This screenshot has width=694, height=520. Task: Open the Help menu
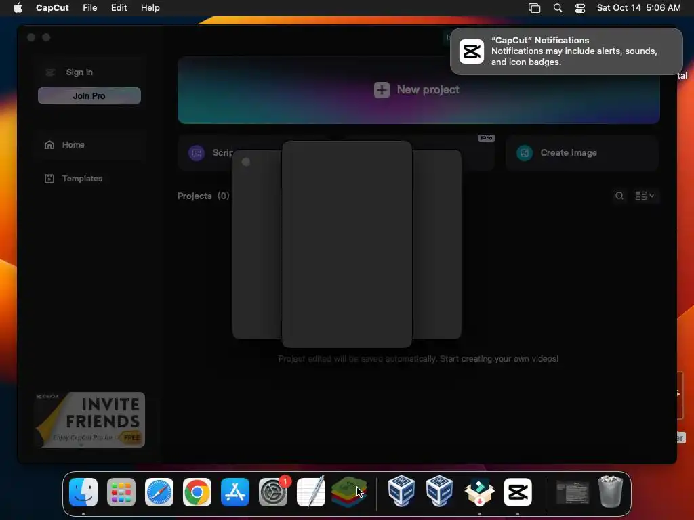click(150, 7)
